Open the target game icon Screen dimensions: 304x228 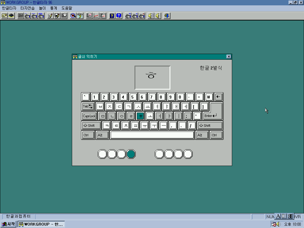point(73,16)
